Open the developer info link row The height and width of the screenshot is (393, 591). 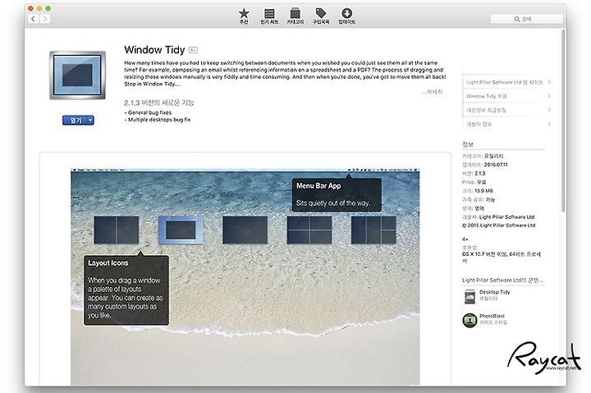pos(506,124)
